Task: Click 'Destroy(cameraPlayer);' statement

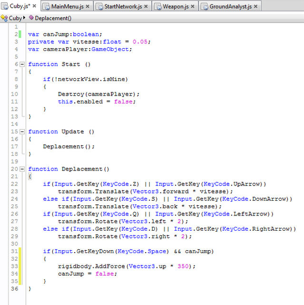Action: (x=98, y=94)
